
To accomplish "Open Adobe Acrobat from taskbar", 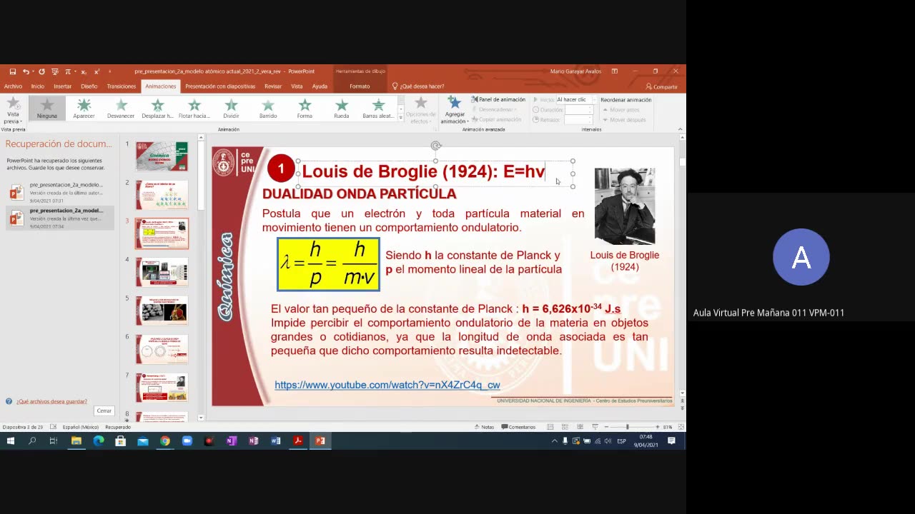I will click(x=298, y=441).
